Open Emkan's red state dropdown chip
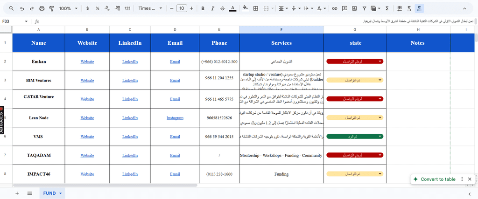Image resolution: width=478 pixels, height=199 pixels. click(x=355, y=62)
